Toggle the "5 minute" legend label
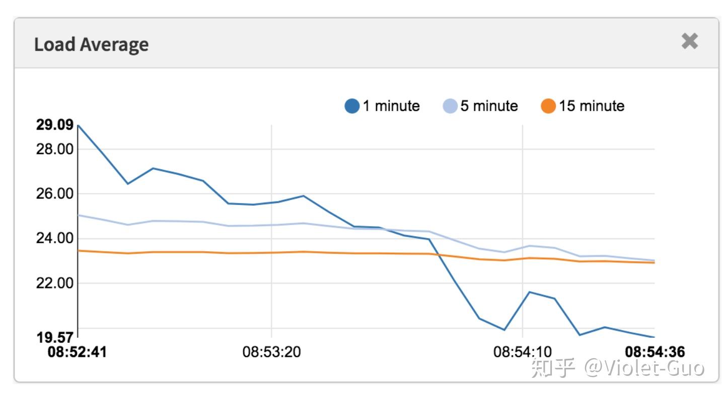Screen dimensions: 723x397 (x=489, y=106)
